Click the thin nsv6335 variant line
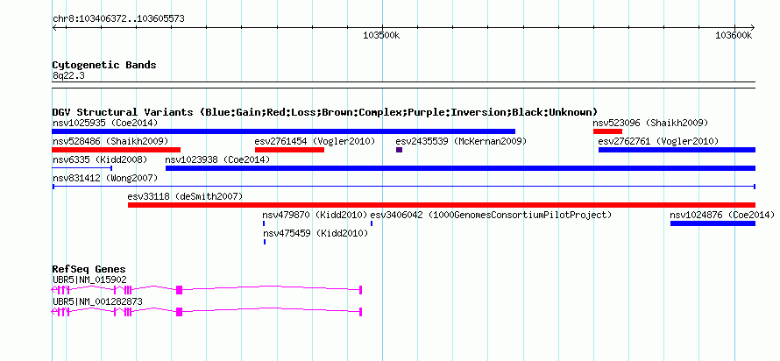 tap(82, 168)
